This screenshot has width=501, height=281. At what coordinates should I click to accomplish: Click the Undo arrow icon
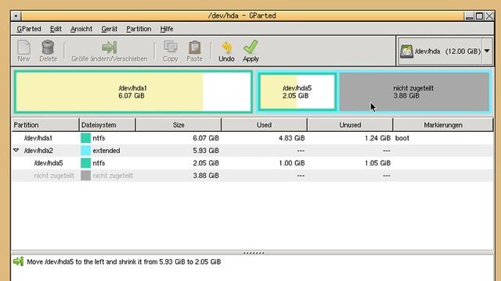pyautogui.click(x=226, y=47)
